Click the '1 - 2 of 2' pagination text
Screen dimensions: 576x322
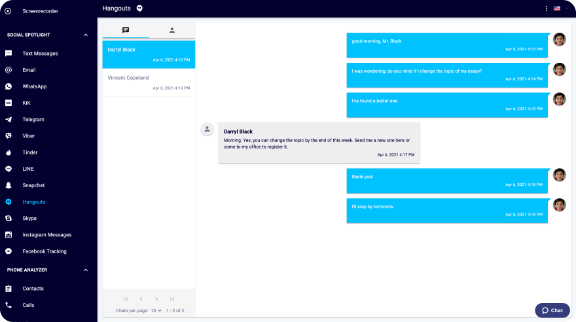pos(175,311)
